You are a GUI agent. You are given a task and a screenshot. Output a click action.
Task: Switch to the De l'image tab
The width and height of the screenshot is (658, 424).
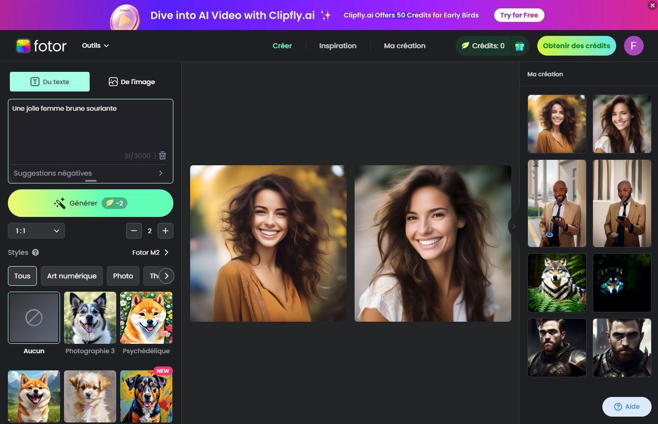[x=132, y=82]
